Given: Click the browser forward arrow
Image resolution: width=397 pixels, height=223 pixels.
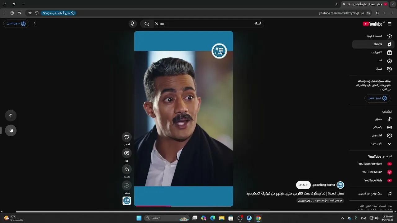Looking at the screenshot, I should [x=385, y=13].
